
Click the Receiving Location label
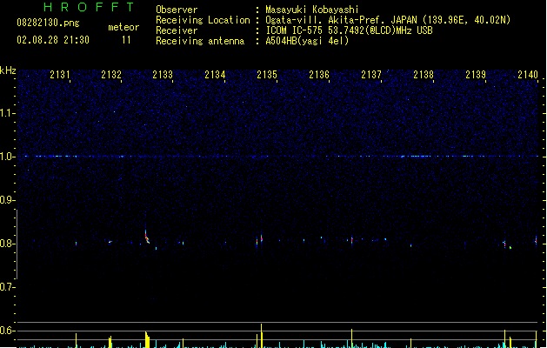203,20
